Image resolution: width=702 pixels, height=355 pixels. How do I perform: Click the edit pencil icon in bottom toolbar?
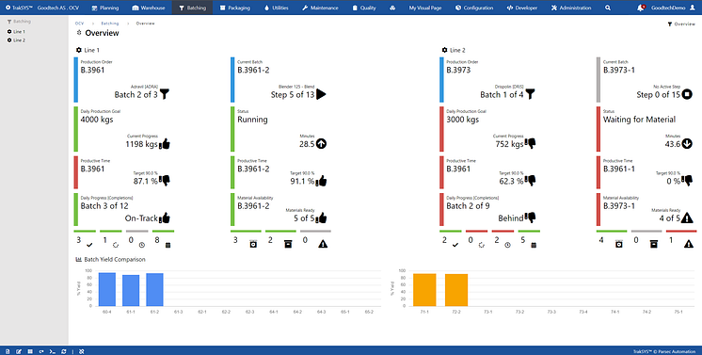pos(19,352)
